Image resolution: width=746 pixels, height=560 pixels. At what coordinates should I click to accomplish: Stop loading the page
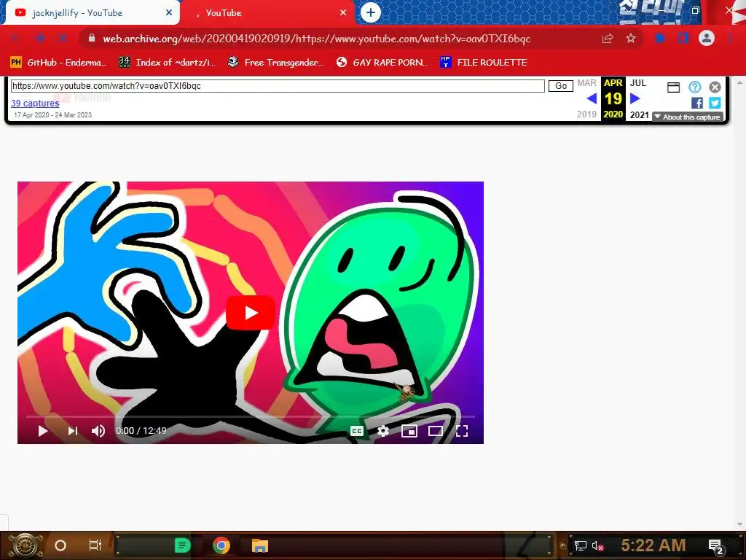pos(63,39)
